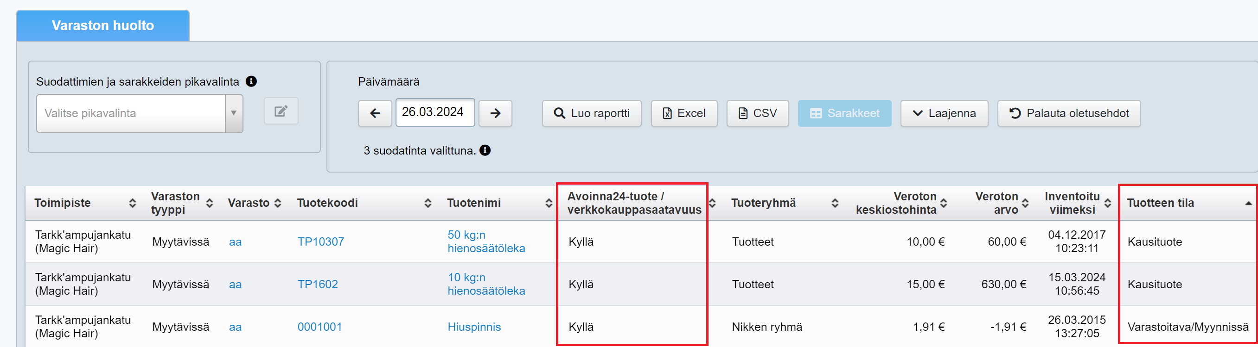
Task: Export the report as CSV
Action: click(757, 113)
